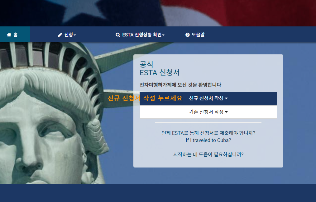Open link 시작하는 데 도움이 필요하십니까?
This screenshot has height=202, width=316.
coord(208,154)
